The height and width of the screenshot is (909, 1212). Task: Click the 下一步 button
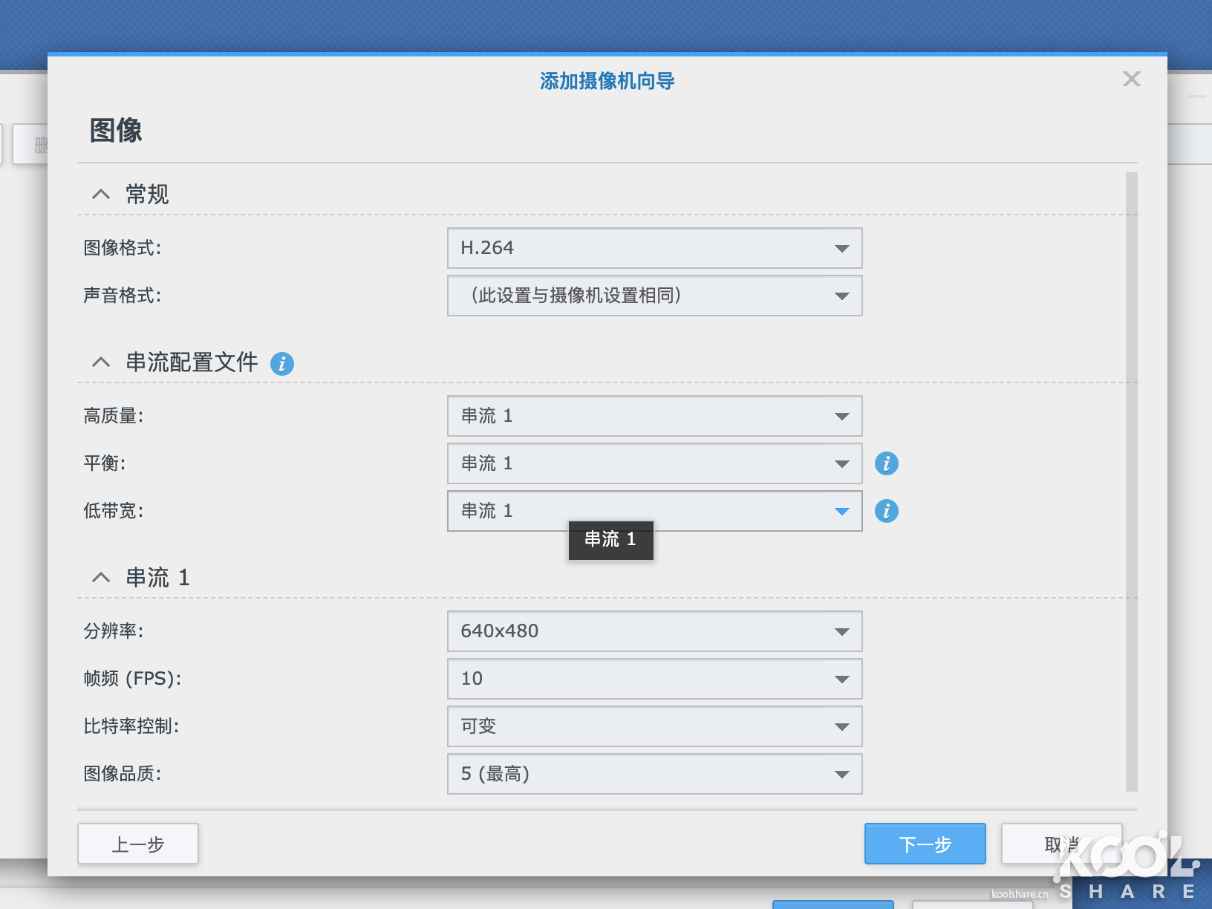pyautogui.click(x=925, y=844)
